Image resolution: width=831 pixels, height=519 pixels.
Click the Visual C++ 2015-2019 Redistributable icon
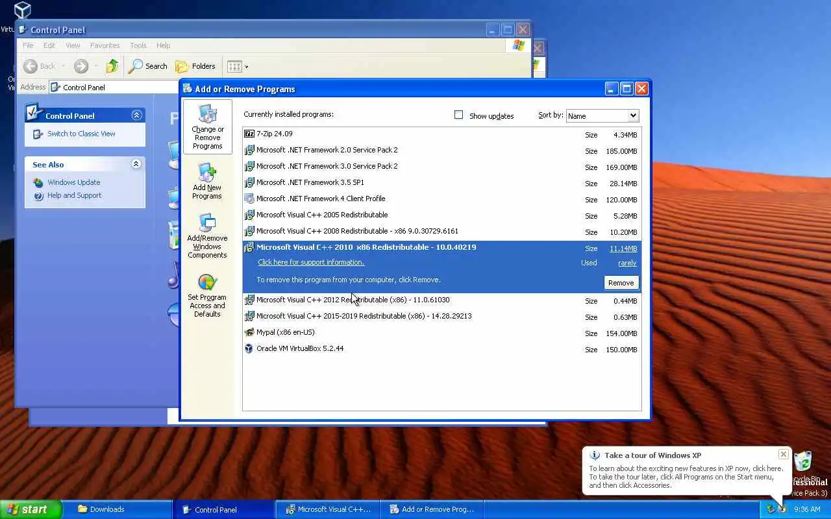click(x=249, y=316)
